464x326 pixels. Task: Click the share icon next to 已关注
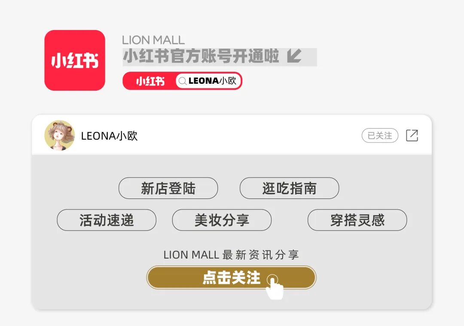[412, 135]
